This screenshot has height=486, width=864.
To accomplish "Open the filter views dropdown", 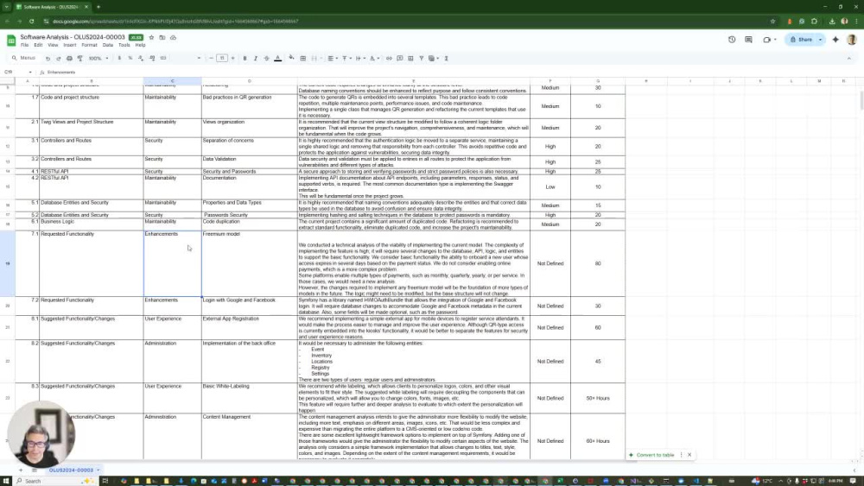I will click(435, 59).
